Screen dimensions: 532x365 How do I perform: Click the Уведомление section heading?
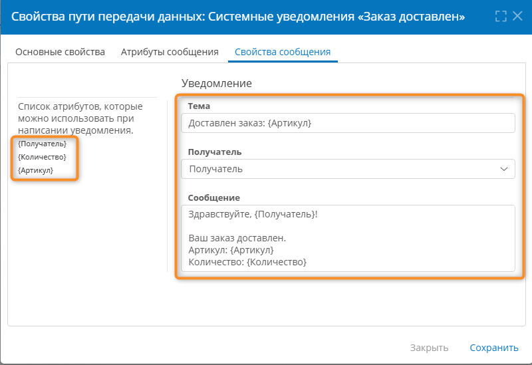click(217, 83)
